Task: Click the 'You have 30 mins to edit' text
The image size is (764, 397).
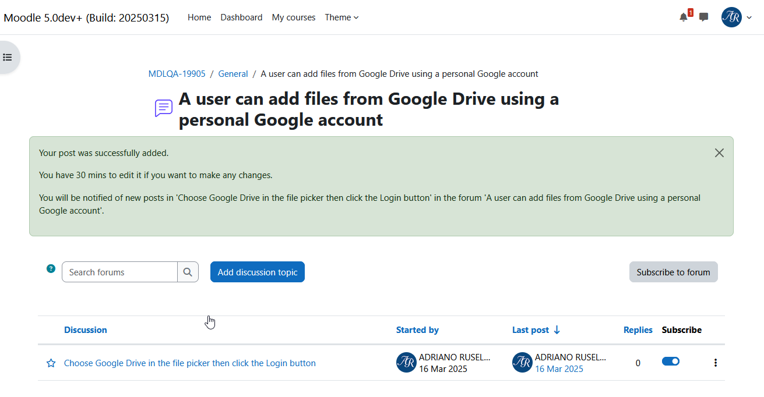Action: tap(156, 175)
